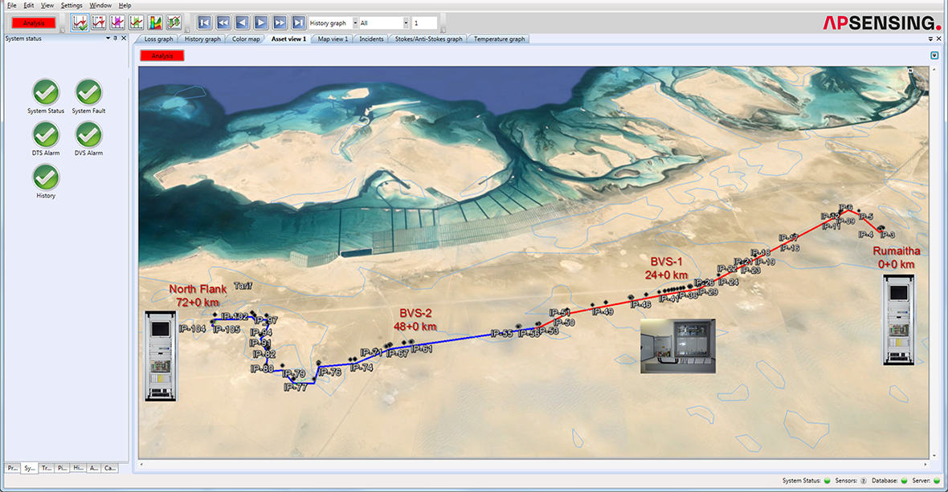This screenshot has height=492, width=948.
Task: Jump to last trace in playback controls
Action: (x=298, y=23)
